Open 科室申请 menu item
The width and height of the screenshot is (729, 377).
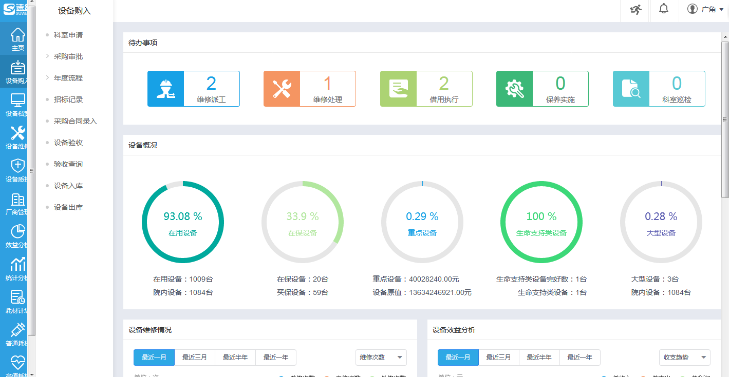point(68,35)
